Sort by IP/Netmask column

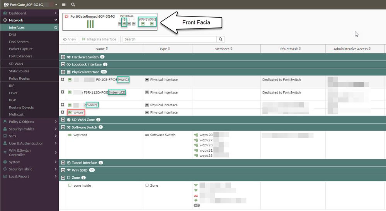click(x=290, y=49)
